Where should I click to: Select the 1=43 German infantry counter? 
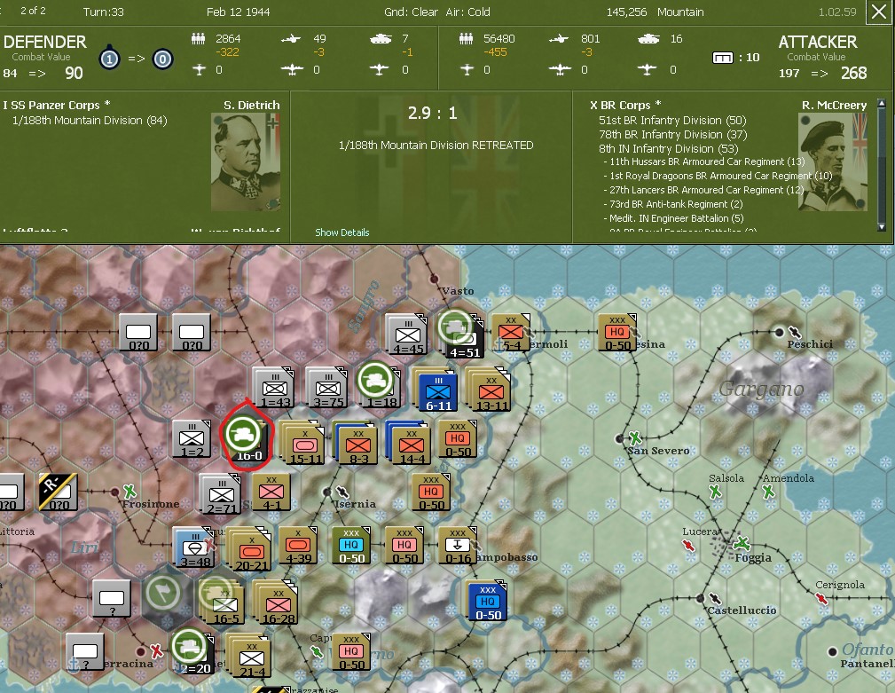(273, 388)
